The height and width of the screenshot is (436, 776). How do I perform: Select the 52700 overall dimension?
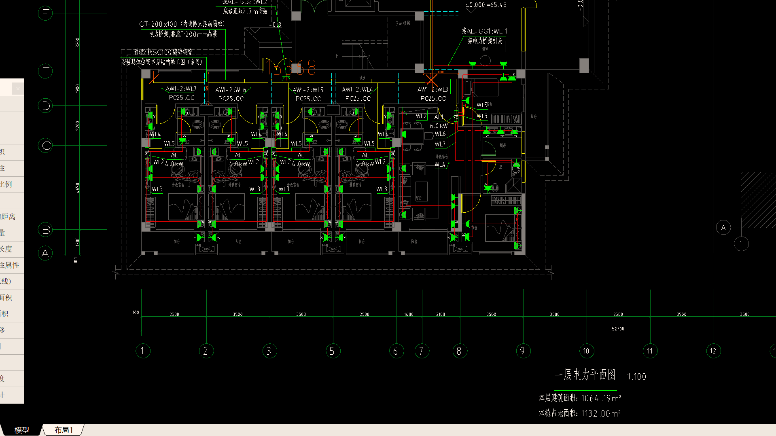(618, 329)
